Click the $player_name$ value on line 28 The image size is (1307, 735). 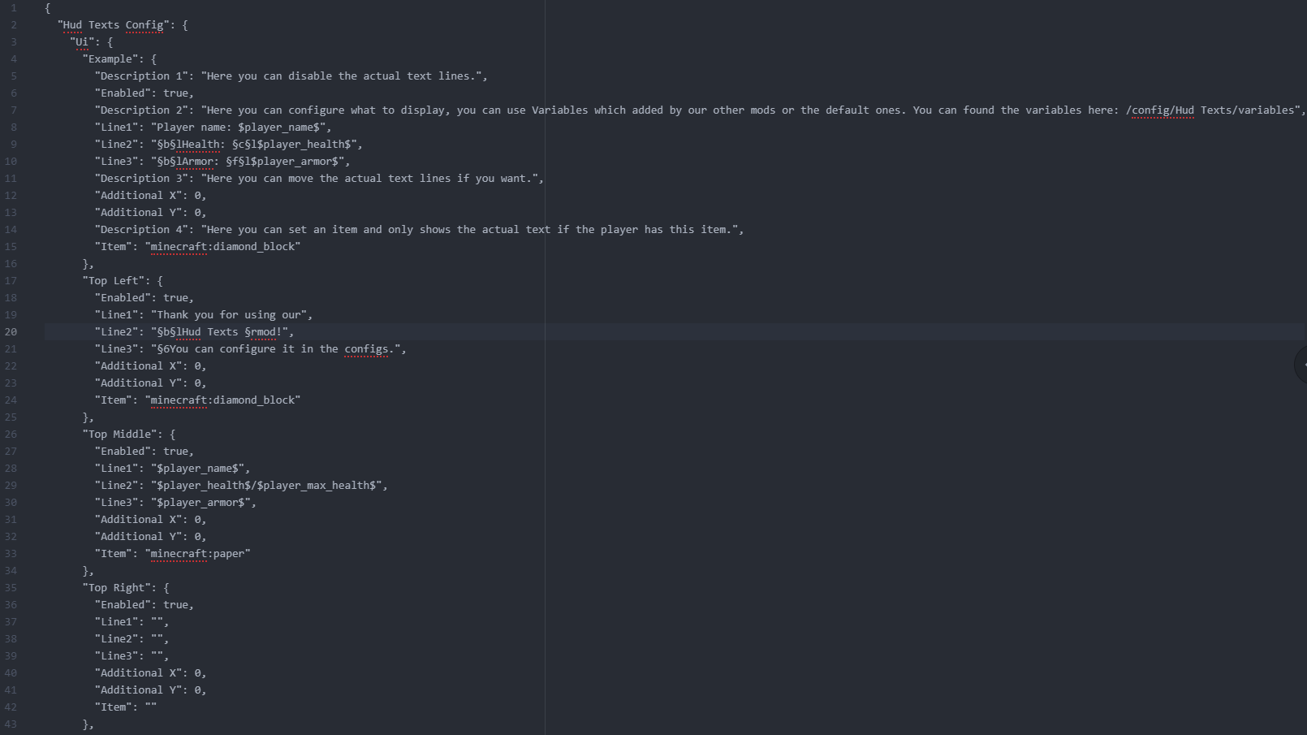point(201,469)
